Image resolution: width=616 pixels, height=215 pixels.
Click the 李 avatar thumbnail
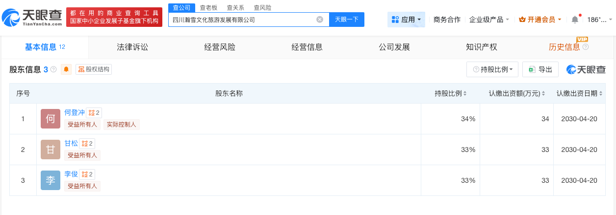51,180
